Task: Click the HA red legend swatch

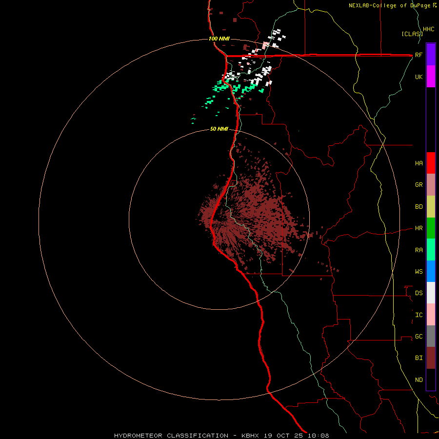Action: [x=431, y=163]
